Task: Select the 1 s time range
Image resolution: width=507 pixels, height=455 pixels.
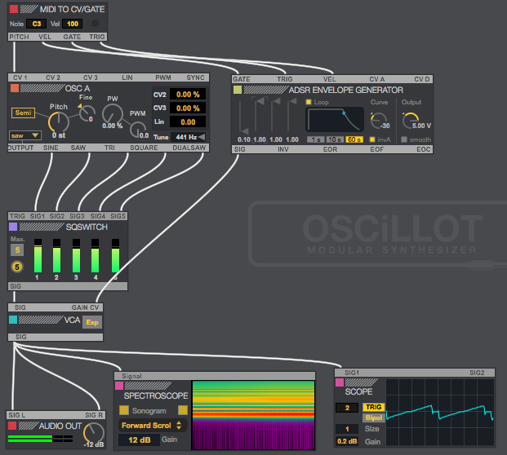Action: (x=316, y=139)
